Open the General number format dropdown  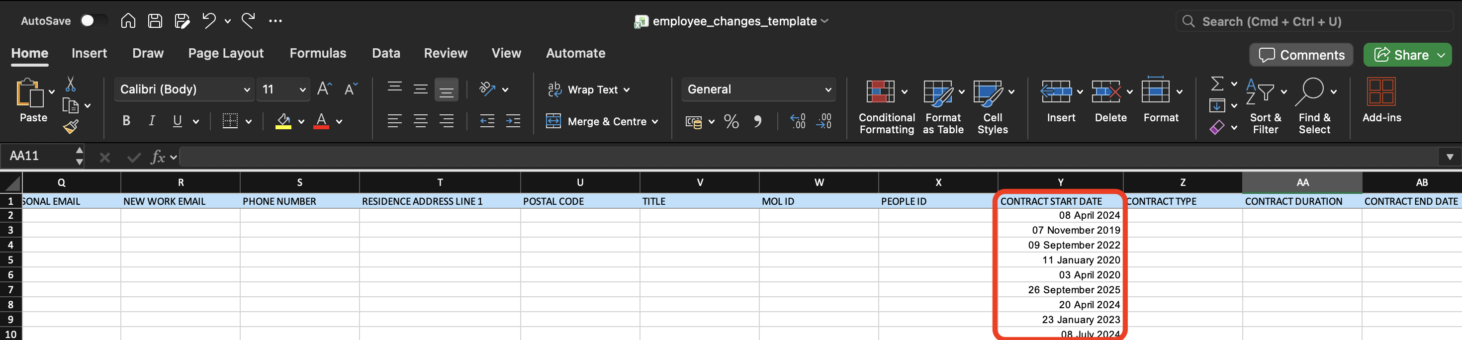tap(758, 89)
